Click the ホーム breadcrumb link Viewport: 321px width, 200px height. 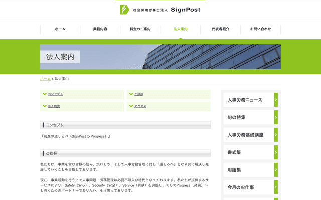pyautogui.click(x=45, y=79)
